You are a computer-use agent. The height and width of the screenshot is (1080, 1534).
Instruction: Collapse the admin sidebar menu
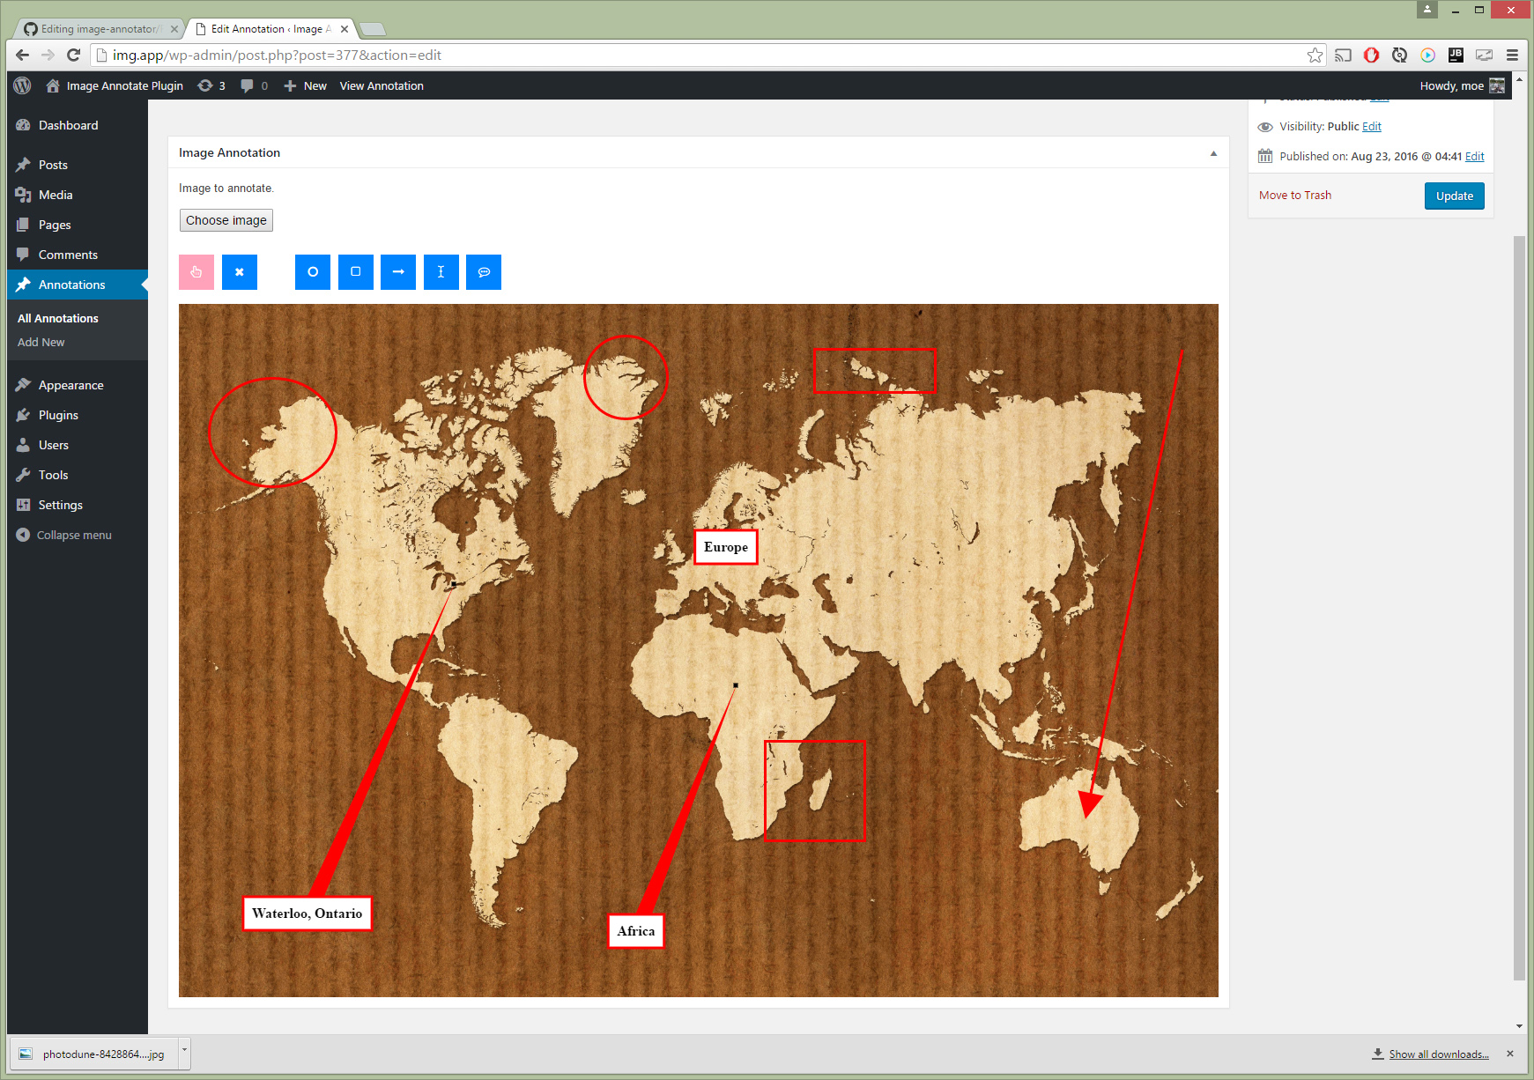point(64,535)
